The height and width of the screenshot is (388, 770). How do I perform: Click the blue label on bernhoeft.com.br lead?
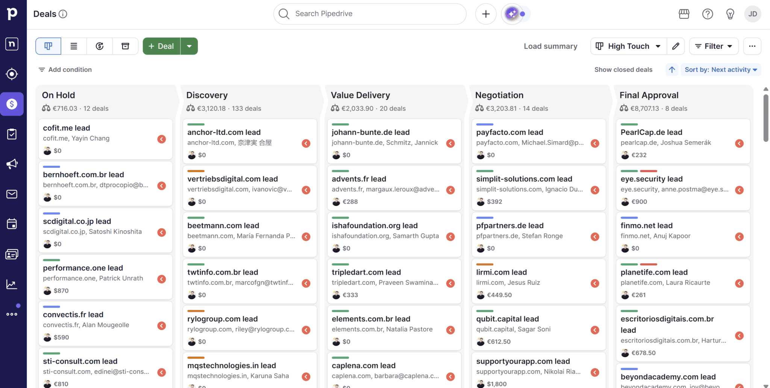tap(52, 167)
